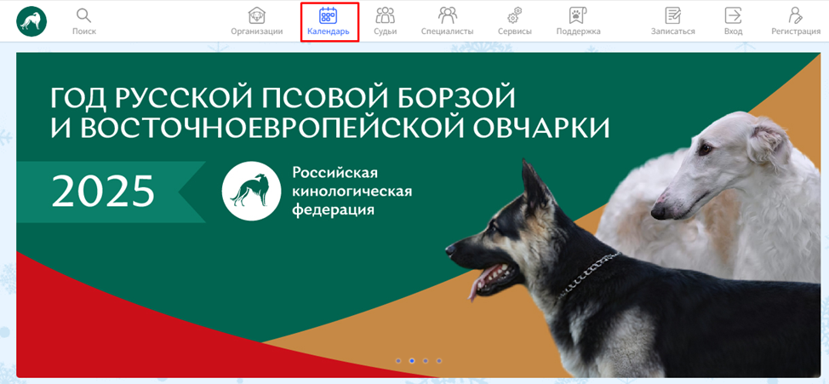This screenshot has width=829, height=384.
Task: Open Регистрация user registration icon
Action: 795,16
